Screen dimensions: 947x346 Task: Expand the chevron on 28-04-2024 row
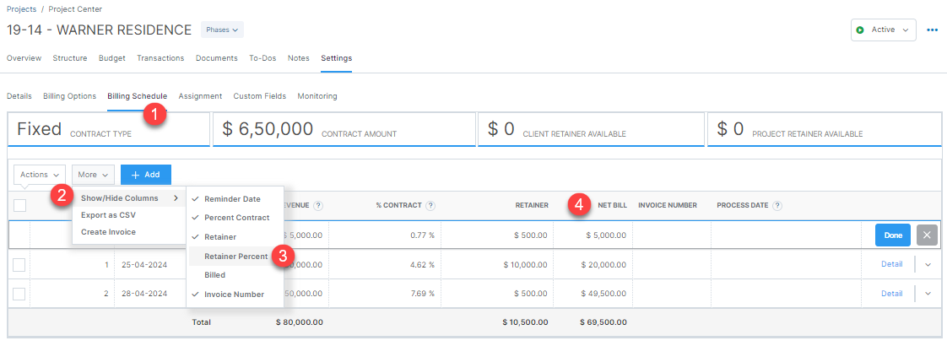point(928,294)
